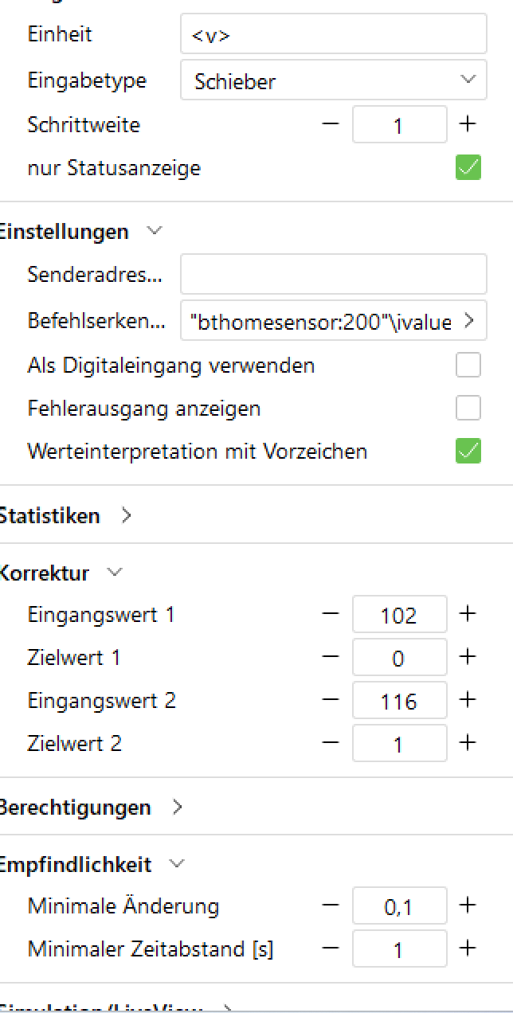Screen dimensions: 513x1013
Task: Click the Einheit text field
Action: (333, 35)
